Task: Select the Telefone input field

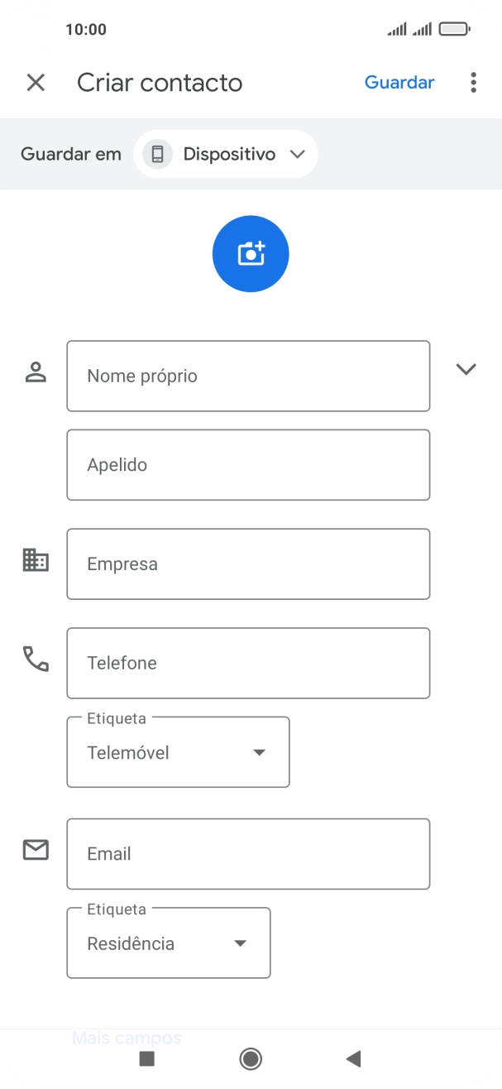Action: click(248, 663)
